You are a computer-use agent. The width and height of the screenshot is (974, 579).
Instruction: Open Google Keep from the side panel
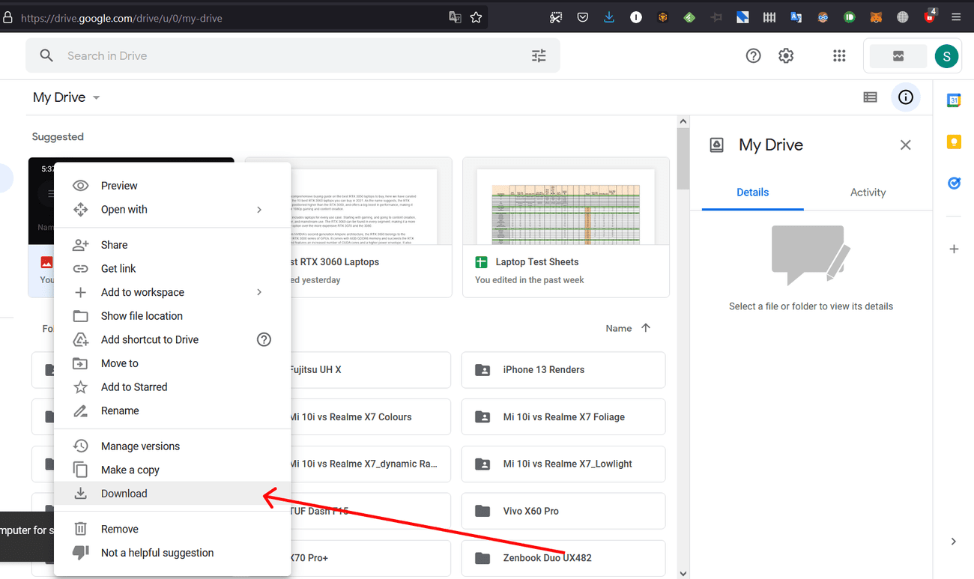[x=954, y=142]
